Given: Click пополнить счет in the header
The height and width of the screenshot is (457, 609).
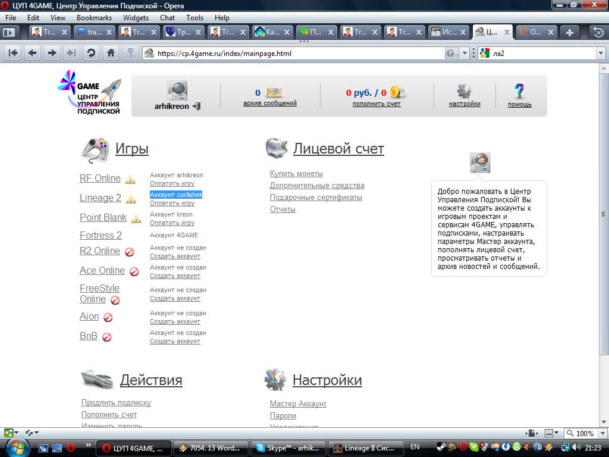Looking at the screenshot, I should click(376, 104).
